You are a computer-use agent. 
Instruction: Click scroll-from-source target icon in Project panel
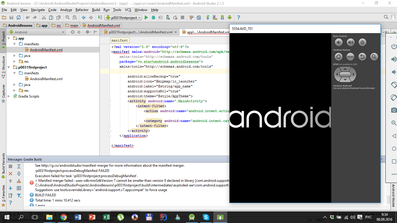click(73, 32)
